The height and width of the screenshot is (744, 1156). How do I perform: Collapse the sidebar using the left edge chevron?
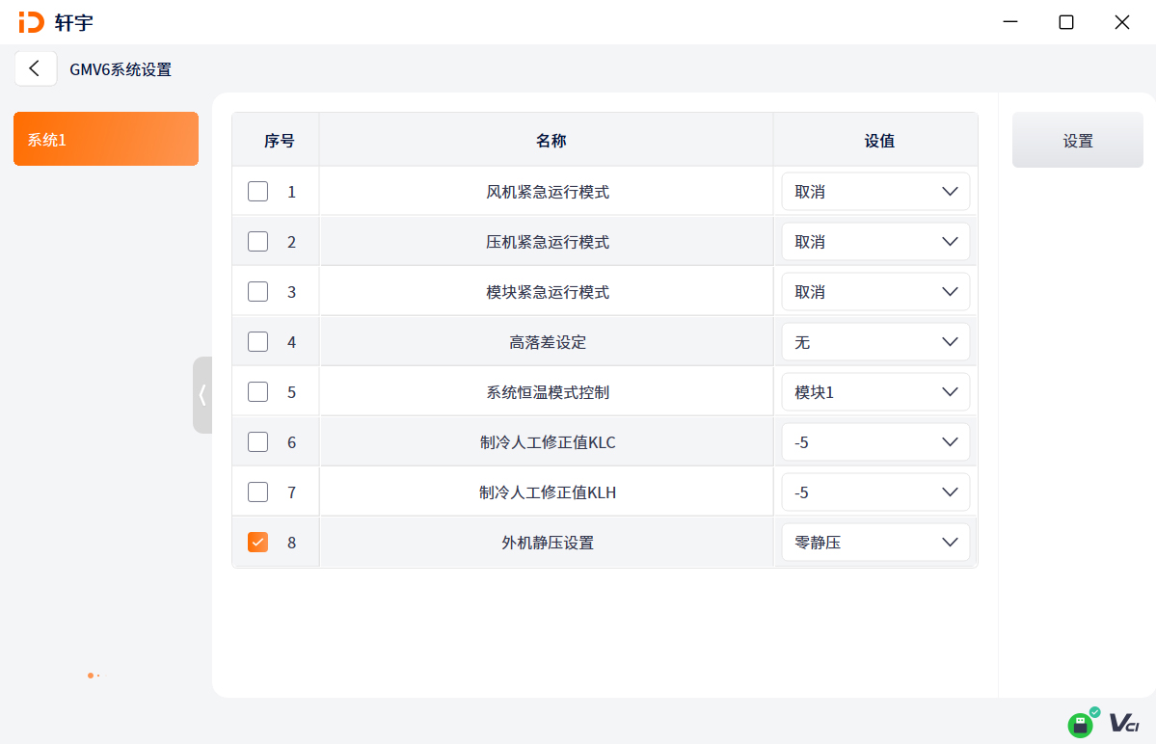(202, 394)
